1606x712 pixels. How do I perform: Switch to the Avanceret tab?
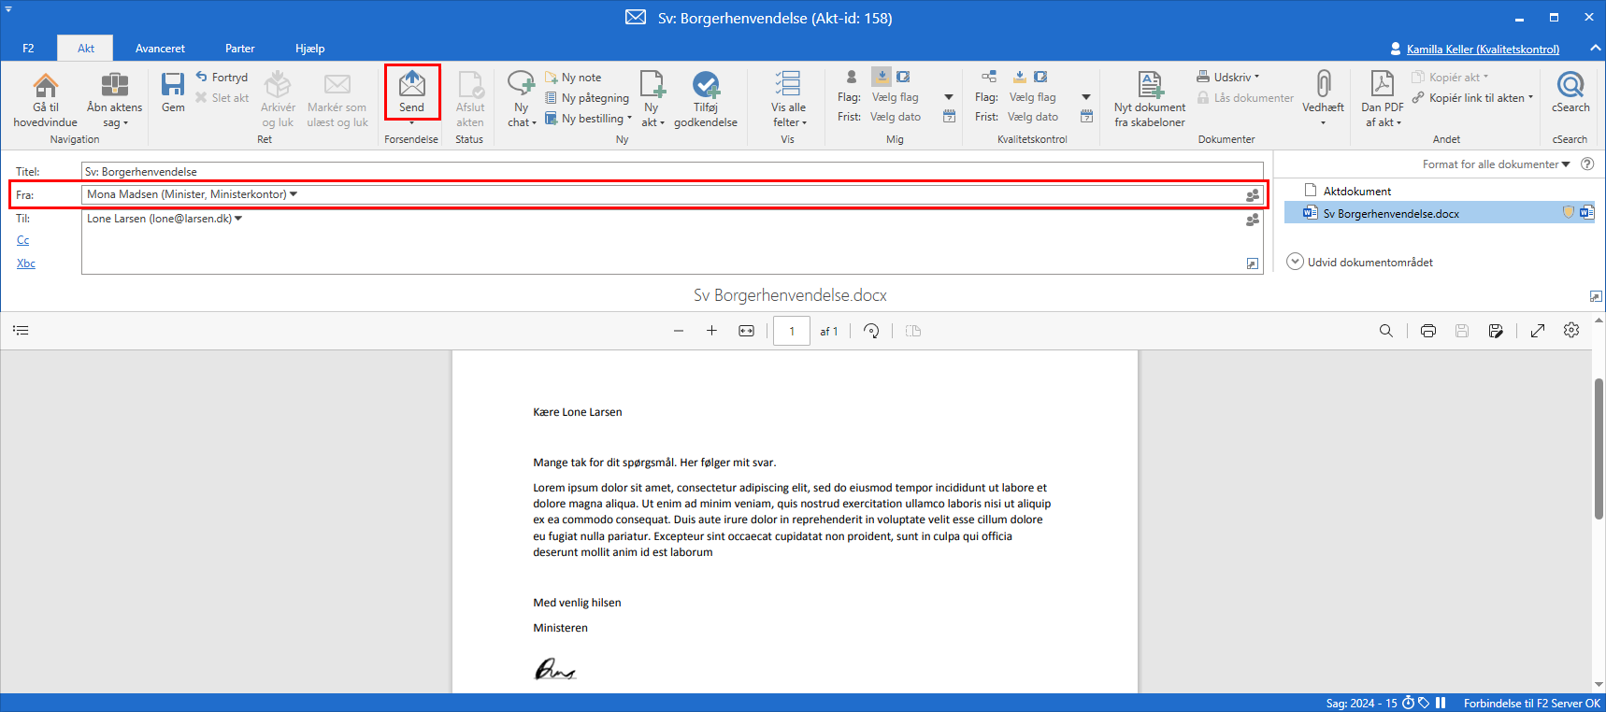click(160, 49)
